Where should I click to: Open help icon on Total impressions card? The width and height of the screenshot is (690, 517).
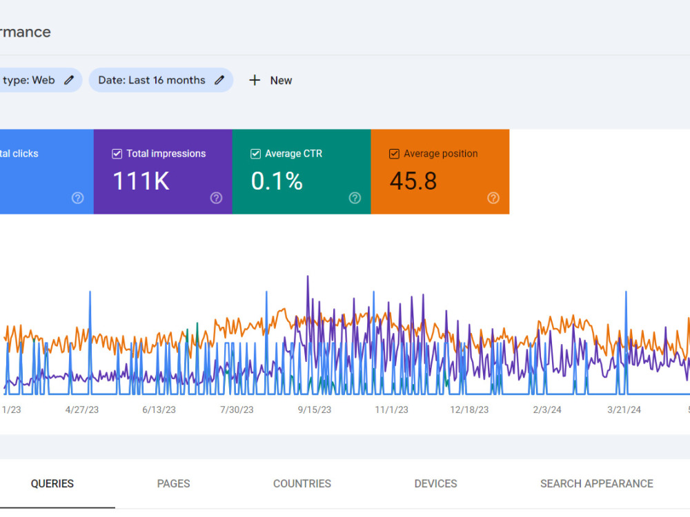click(x=216, y=198)
